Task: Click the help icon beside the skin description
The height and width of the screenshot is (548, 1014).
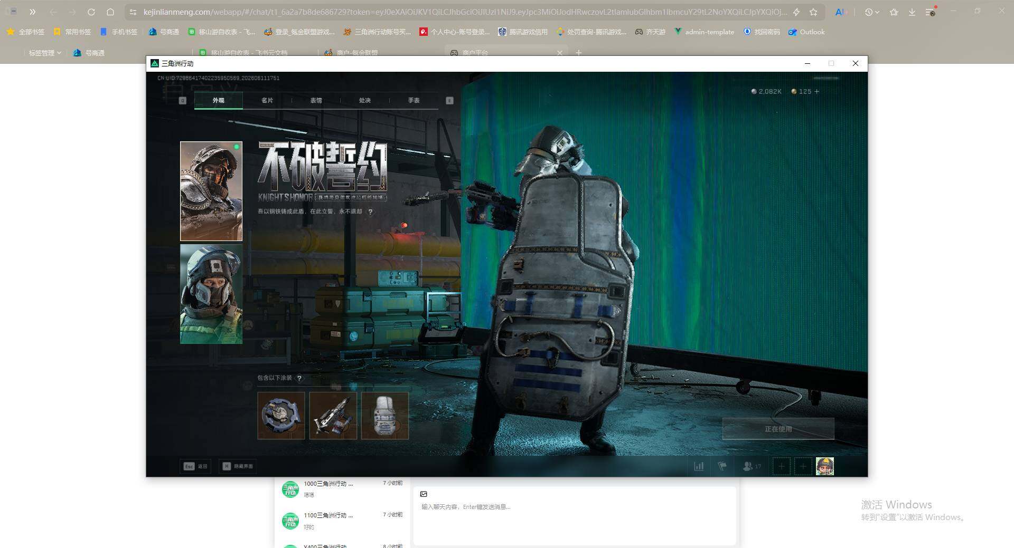Action: coord(370,212)
